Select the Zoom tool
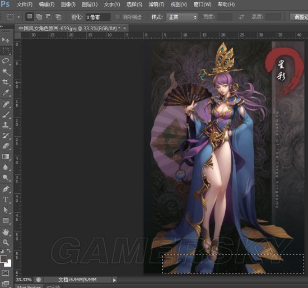The width and height of the screenshot is (308, 288). [x=5, y=243]
